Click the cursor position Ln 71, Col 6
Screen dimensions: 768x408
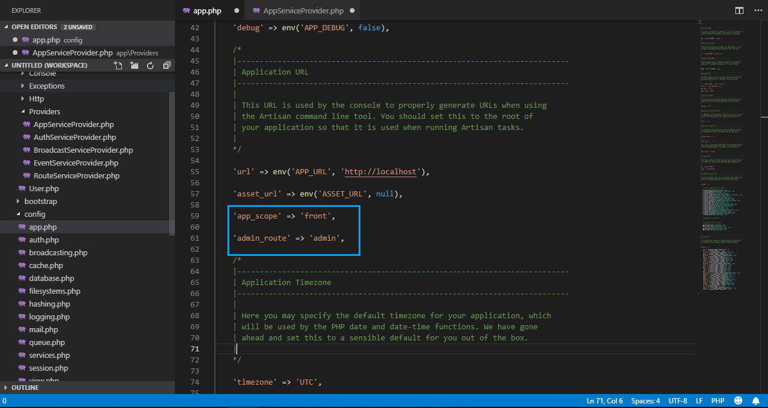click(605, 401)
